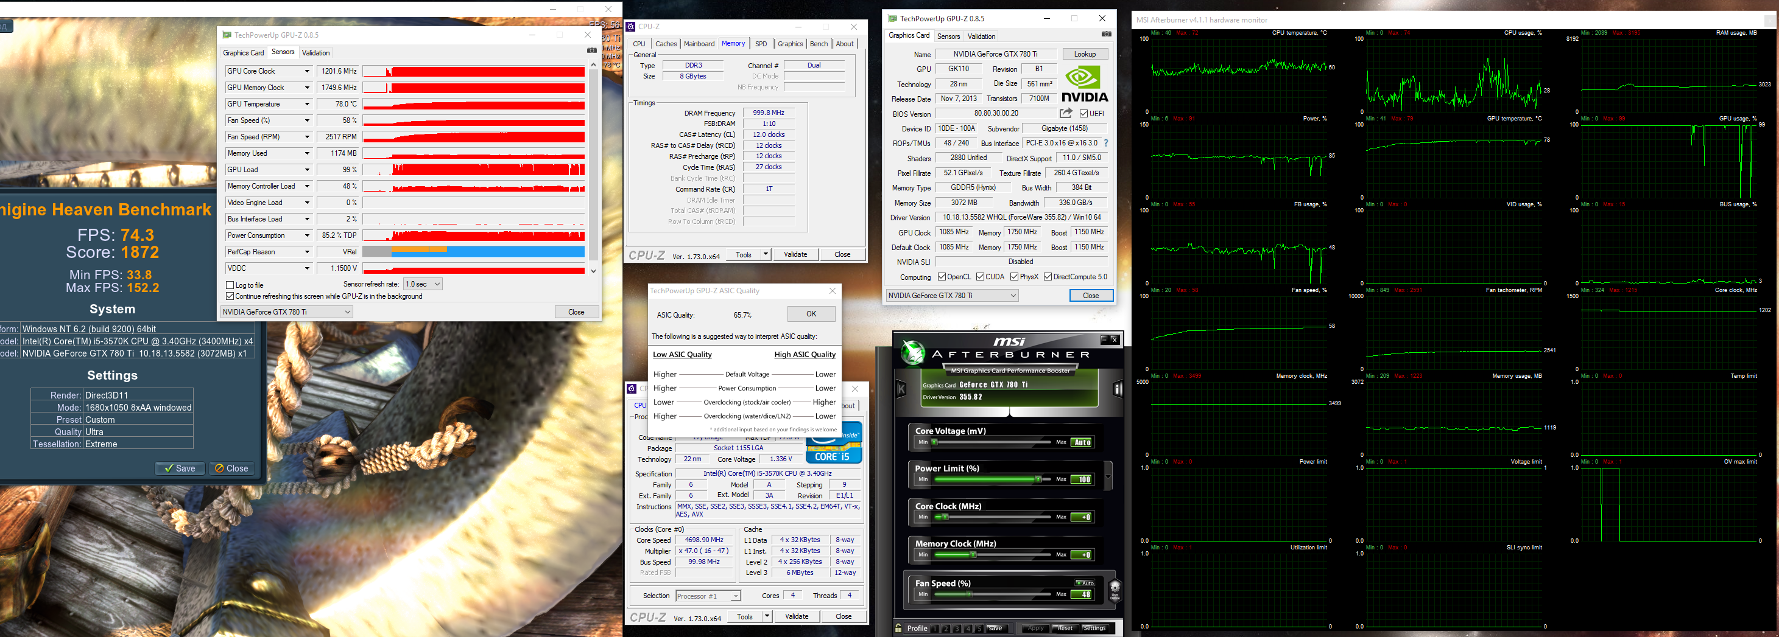Click the GPU-Z Sensors window title icon

[227, 35]
